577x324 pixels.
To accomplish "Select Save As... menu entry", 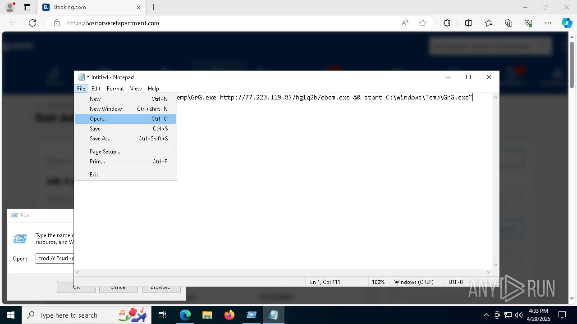I will tap(125, 139).
